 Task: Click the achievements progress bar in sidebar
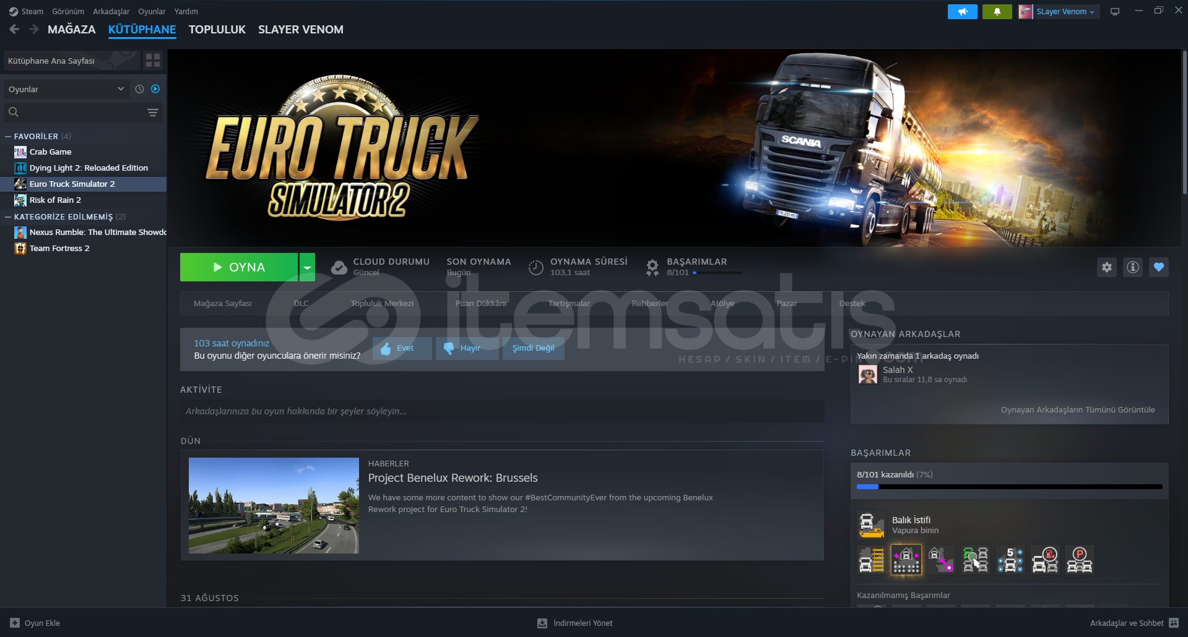click(x=1010, y=487)
